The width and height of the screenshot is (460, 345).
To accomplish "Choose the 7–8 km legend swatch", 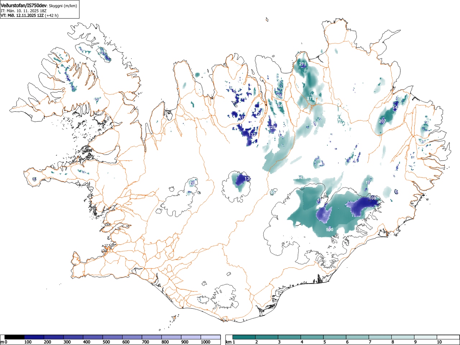I will (x=380, y=337).
